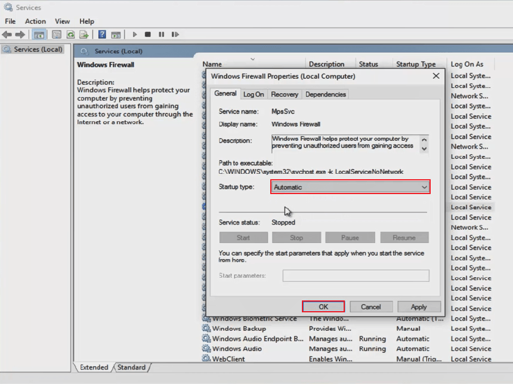
Task: Start the service with the toolbar play icon
Action: [134, 35]
